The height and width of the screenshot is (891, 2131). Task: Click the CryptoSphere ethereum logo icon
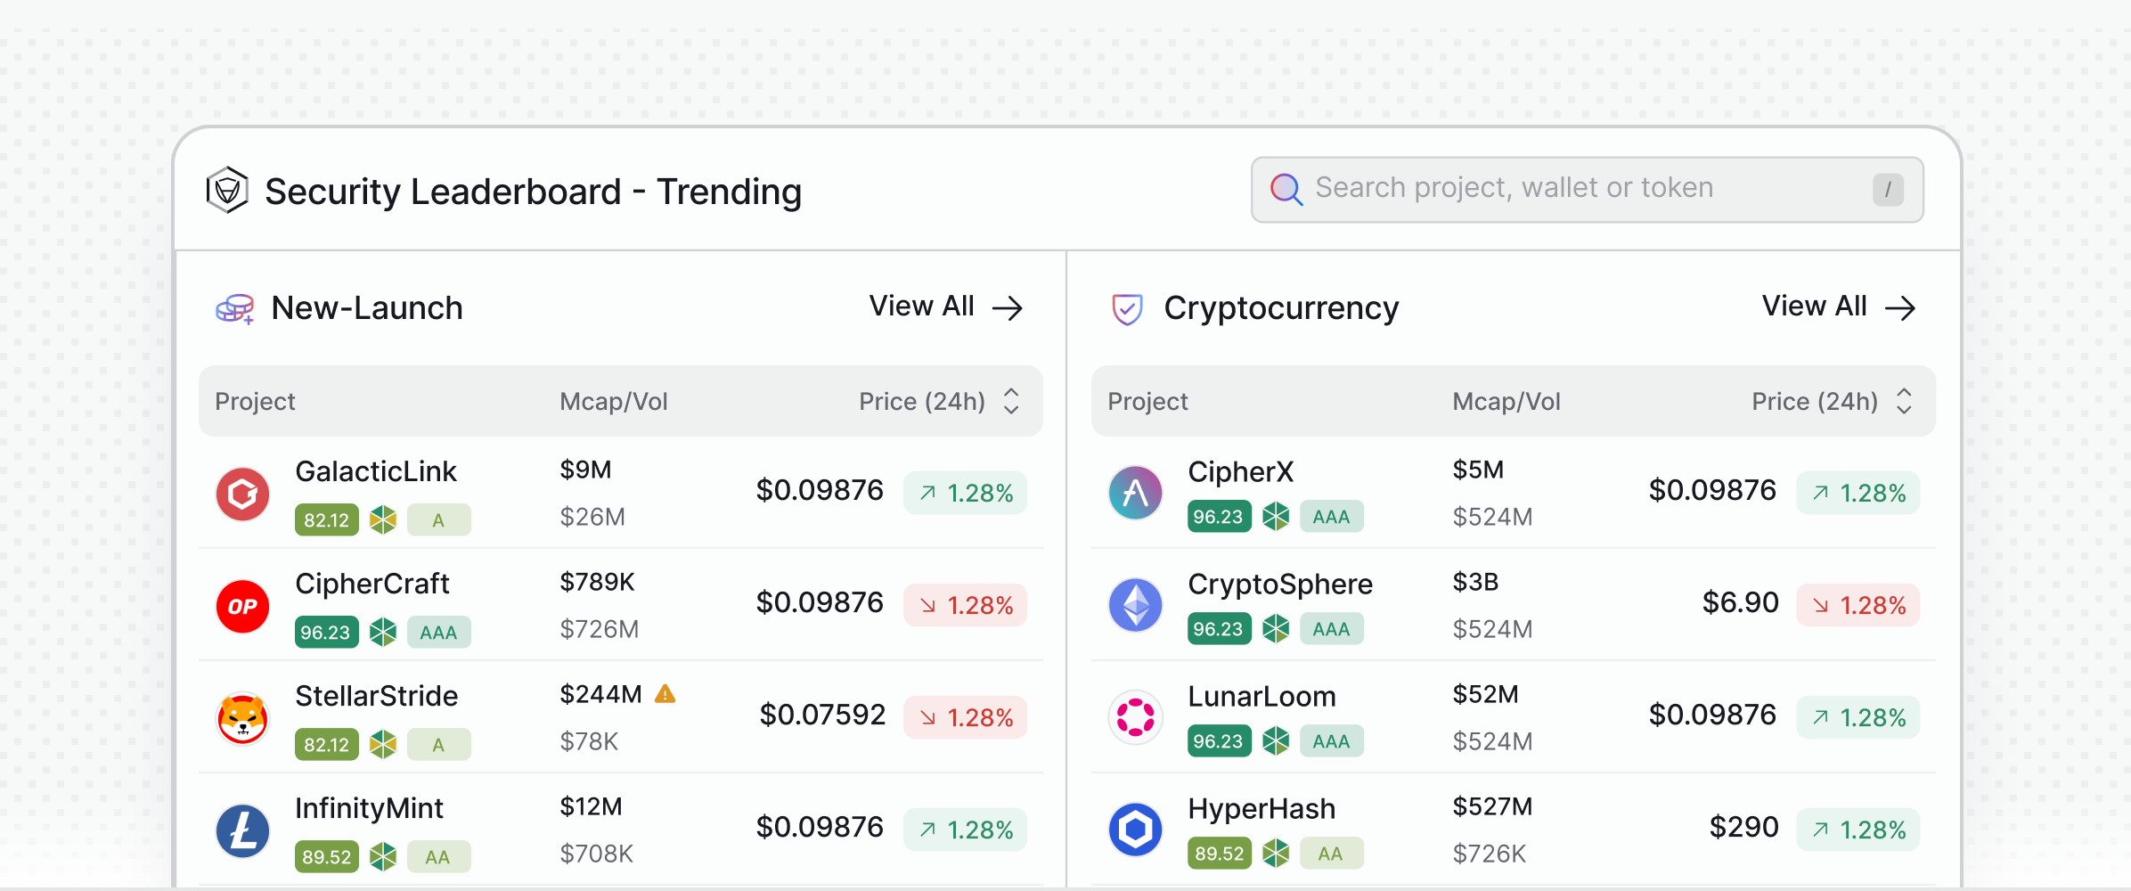click(1135, 605)
